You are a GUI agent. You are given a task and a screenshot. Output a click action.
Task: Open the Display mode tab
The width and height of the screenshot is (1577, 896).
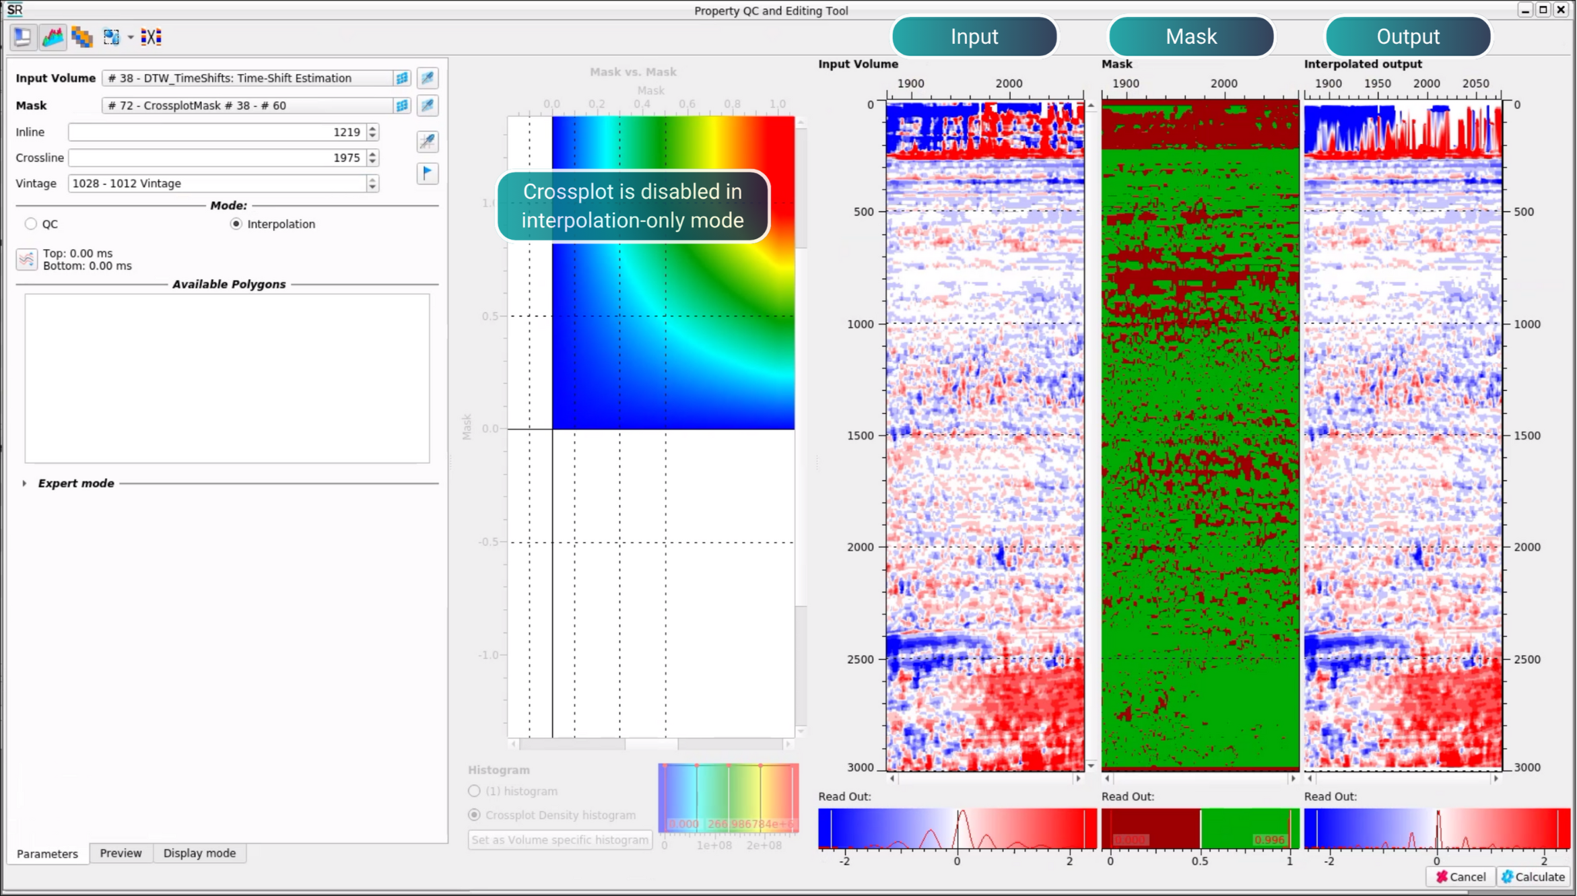point(199,853)
